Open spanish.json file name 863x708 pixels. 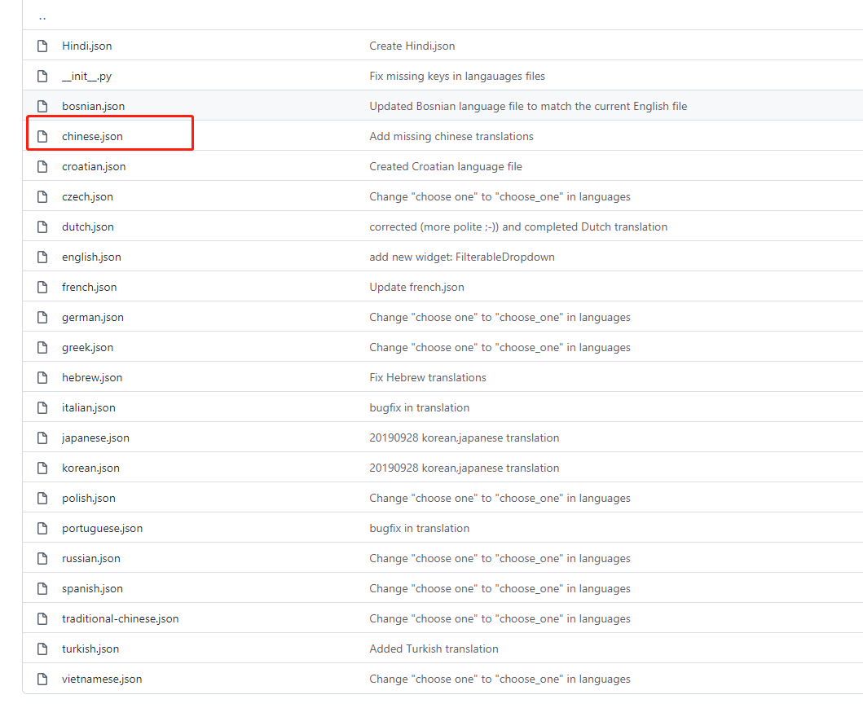[92, 588]
